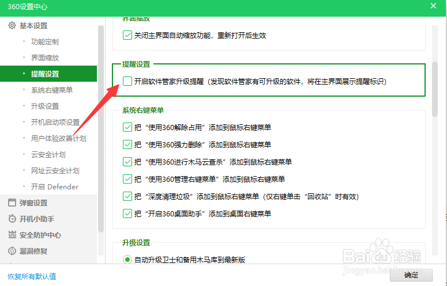
Task: Toggle 关闭主界面自动缩放功能 checkbox
Action: click(x=127, y=35)
